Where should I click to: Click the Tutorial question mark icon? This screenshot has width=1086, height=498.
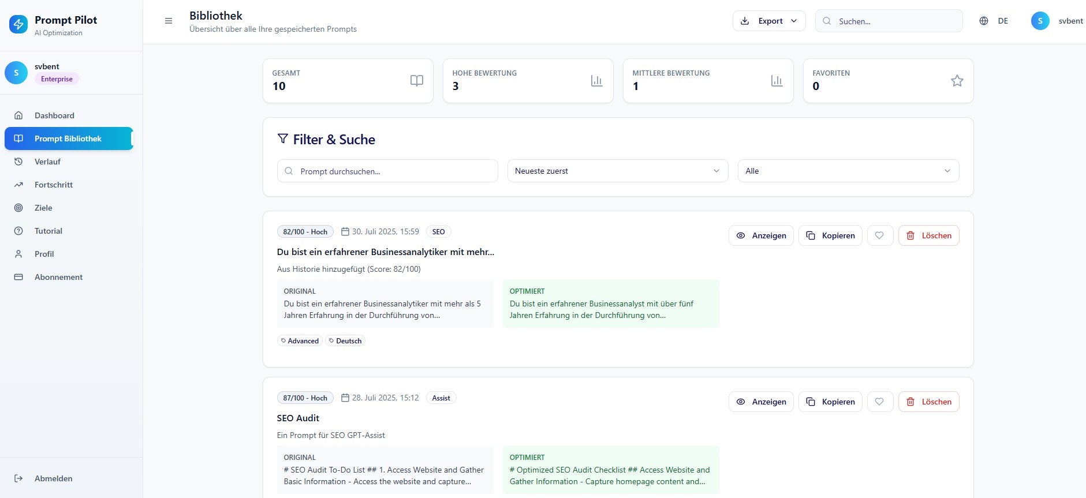pyautogui.click(x=18, y=231)
